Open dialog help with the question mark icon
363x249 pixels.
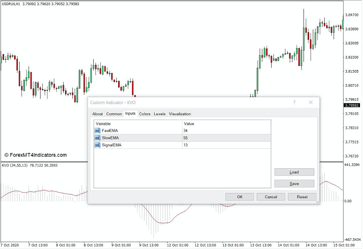[294, 102]
